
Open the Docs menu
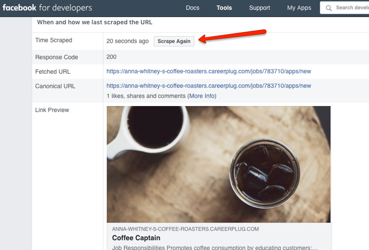click(193, 8)
